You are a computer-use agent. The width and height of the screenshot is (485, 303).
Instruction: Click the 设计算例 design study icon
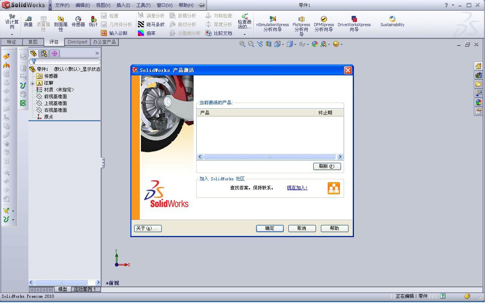coord(12,17)
